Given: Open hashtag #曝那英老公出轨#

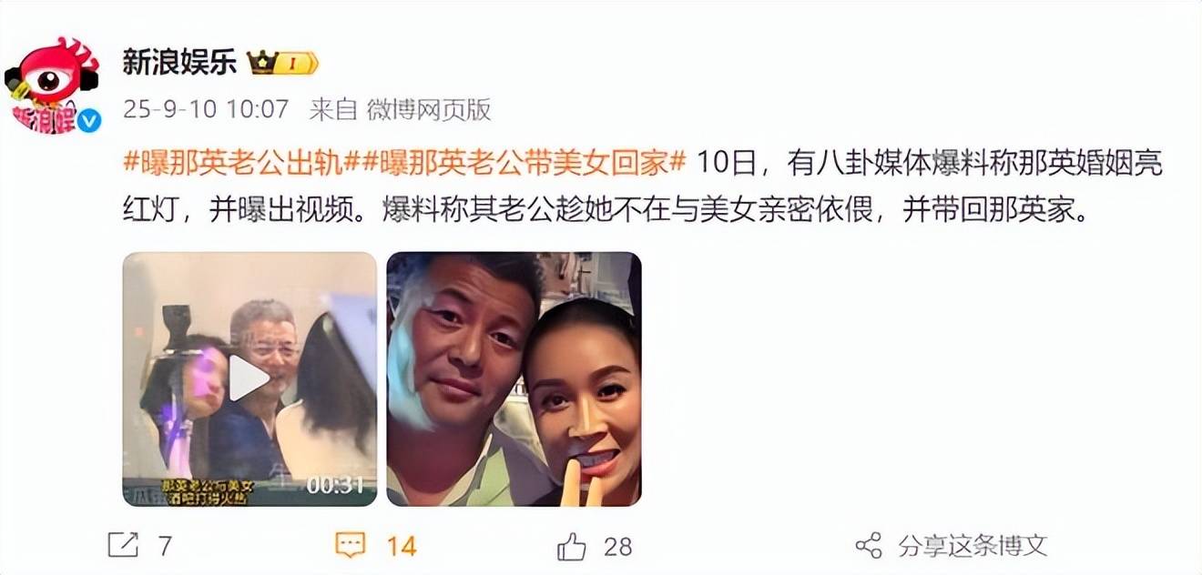Looking at the screenshot, I should (232, 164).
